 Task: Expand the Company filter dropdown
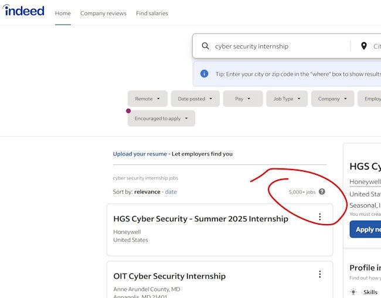(332, 99)
